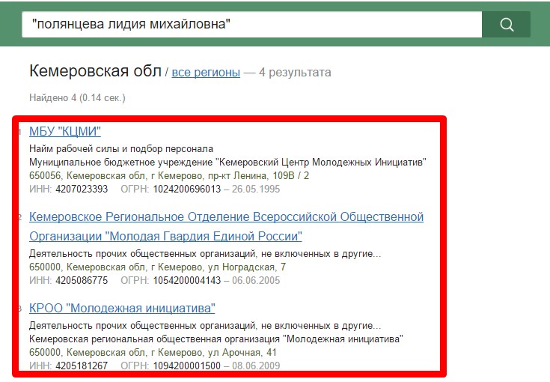Select the 'Кемеровская обл' heading
This screenshot has width=550, height=382.
(x=95, y=71)
